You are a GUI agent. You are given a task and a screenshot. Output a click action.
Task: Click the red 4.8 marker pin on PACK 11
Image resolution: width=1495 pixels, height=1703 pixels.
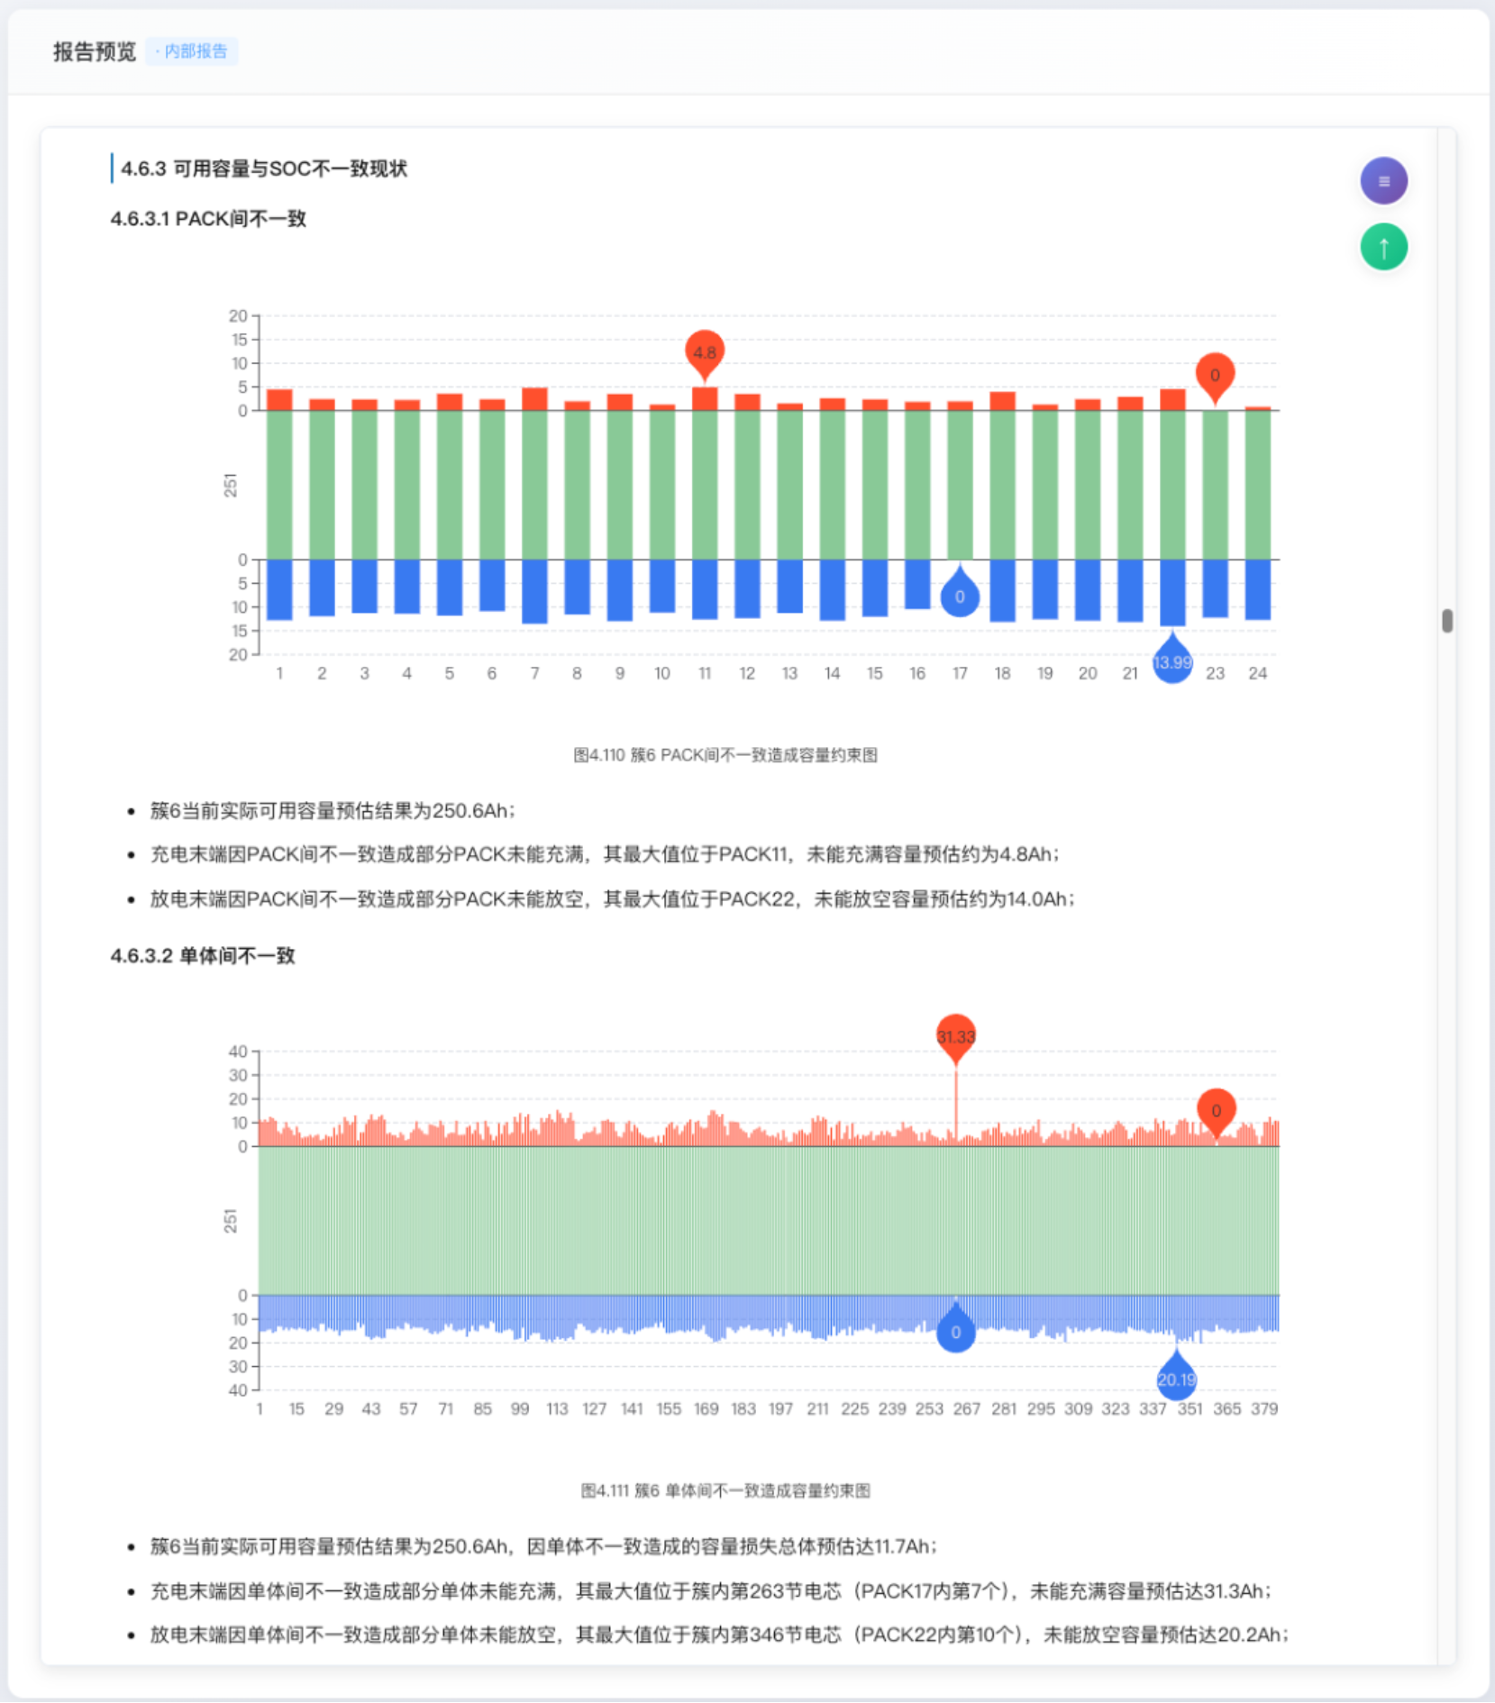pyautogui.click(x=705, y=354)
